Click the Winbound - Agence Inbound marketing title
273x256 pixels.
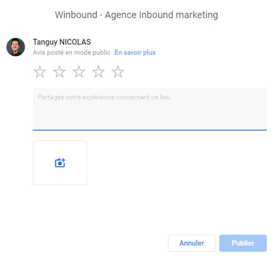[x=136, y=15]
